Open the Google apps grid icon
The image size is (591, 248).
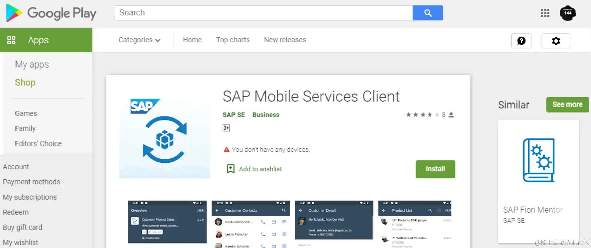click(x=545, y=13)
